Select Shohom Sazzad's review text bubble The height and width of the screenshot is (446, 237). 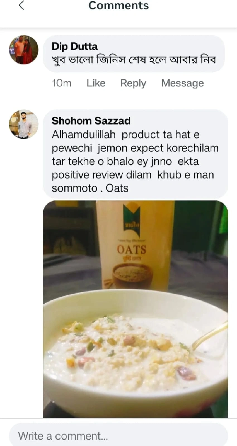(136, 154)
